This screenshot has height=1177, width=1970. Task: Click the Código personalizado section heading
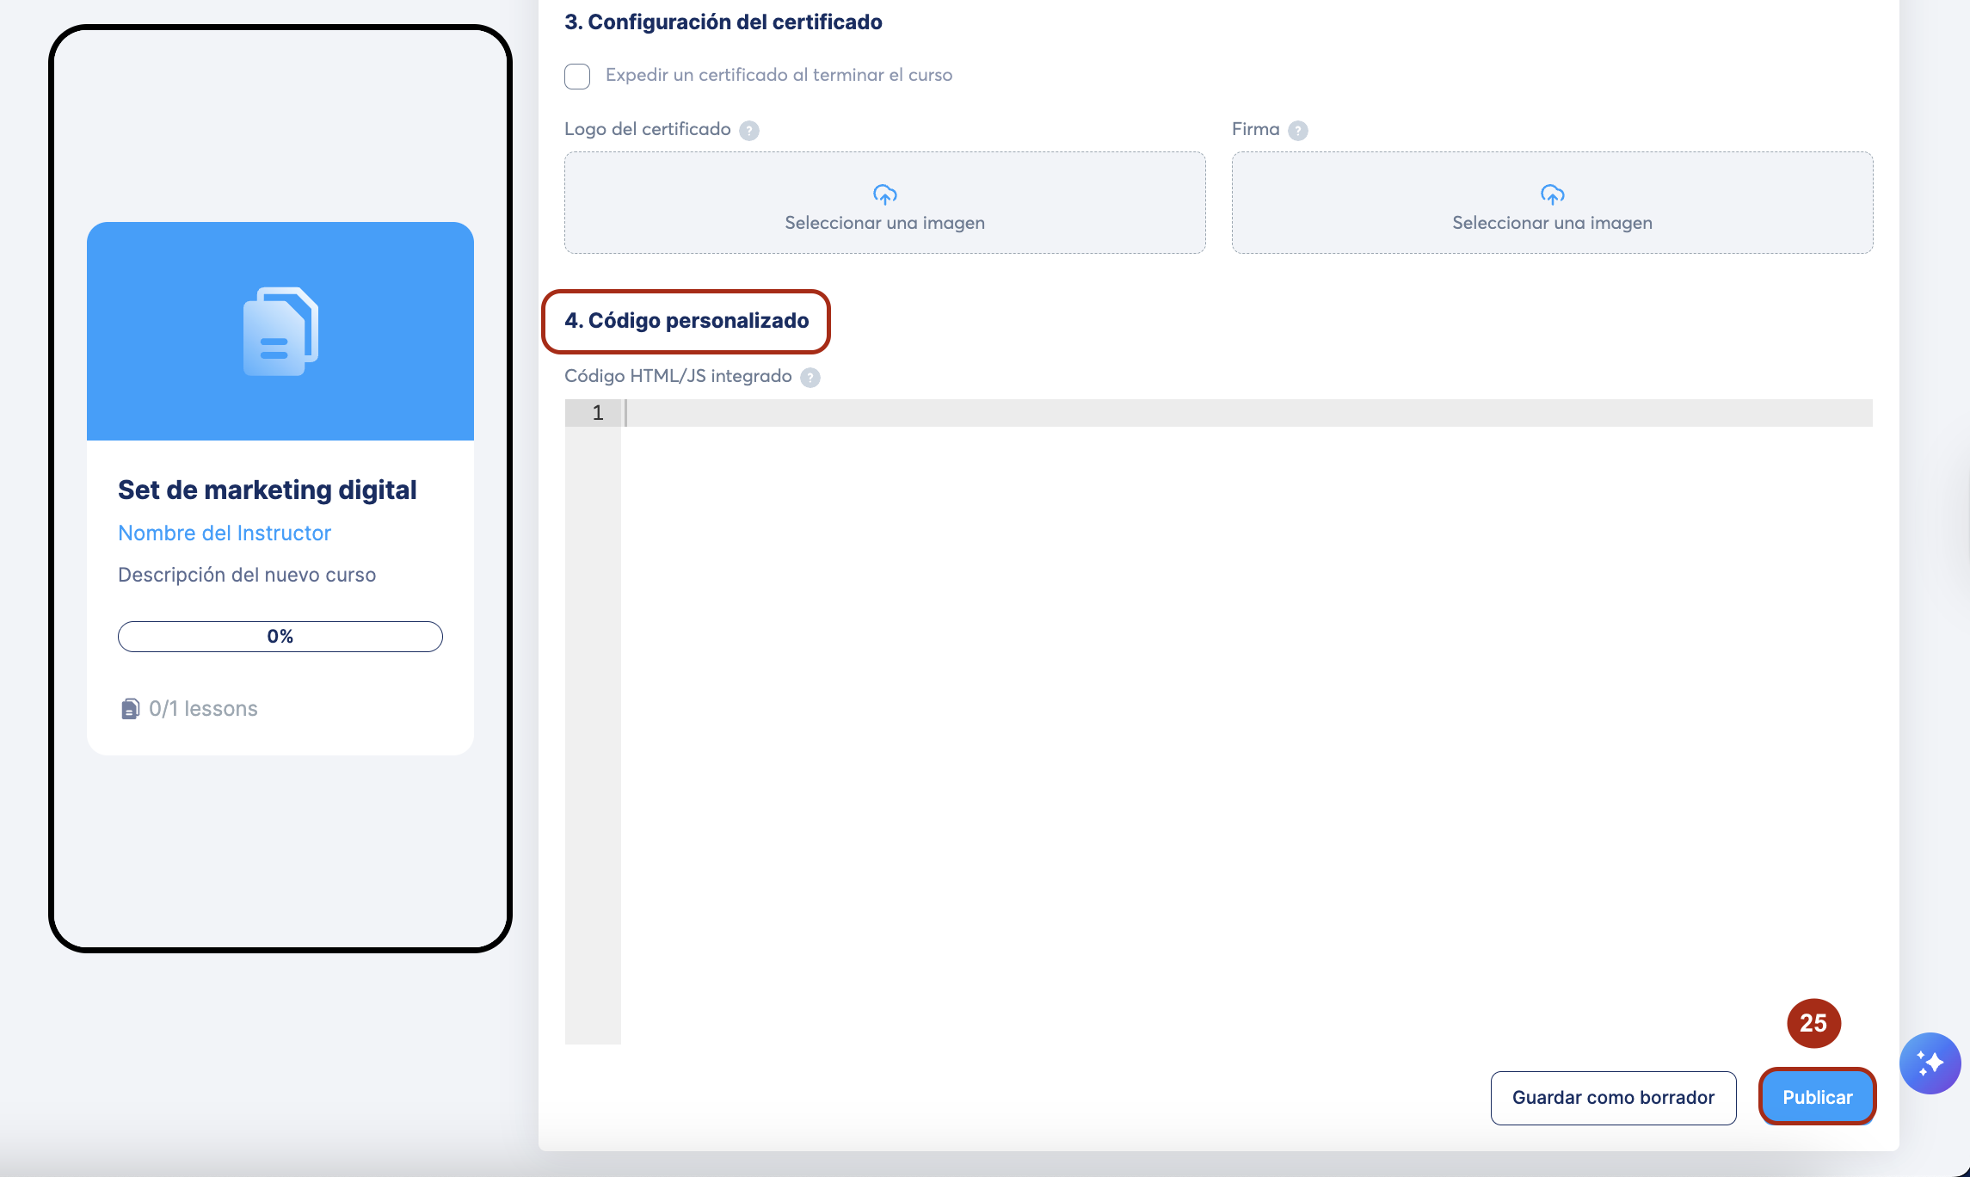click(x=686, y=321)
